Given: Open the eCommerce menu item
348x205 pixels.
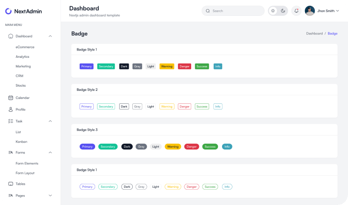Looking at the screenshot, I should click(25, 47).
